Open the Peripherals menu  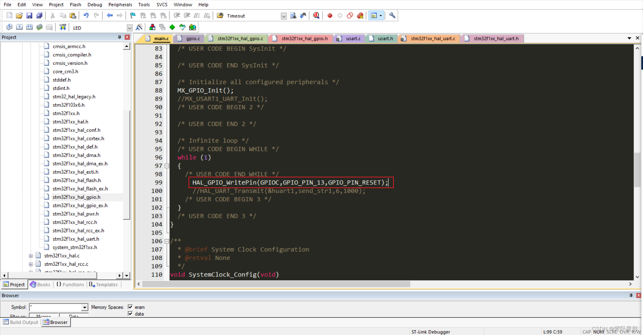(x=120, y=4)
